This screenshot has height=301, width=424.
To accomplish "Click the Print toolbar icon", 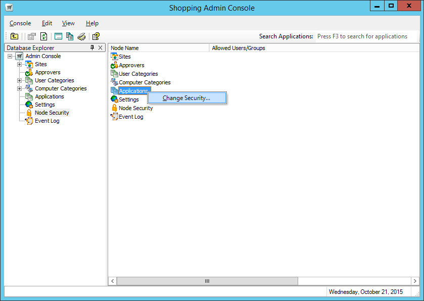I will (x=81, y=36).
